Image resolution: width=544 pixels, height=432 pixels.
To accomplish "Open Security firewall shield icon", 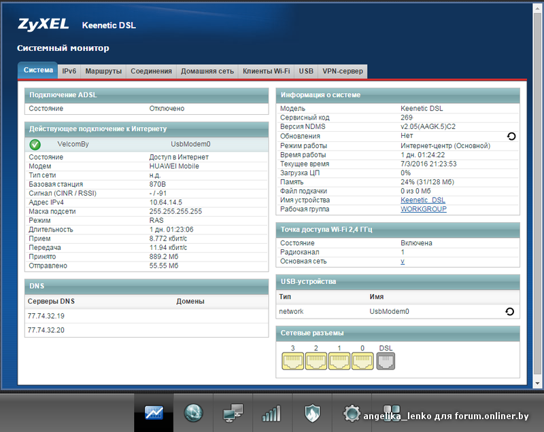I will [x=311, y=412].
